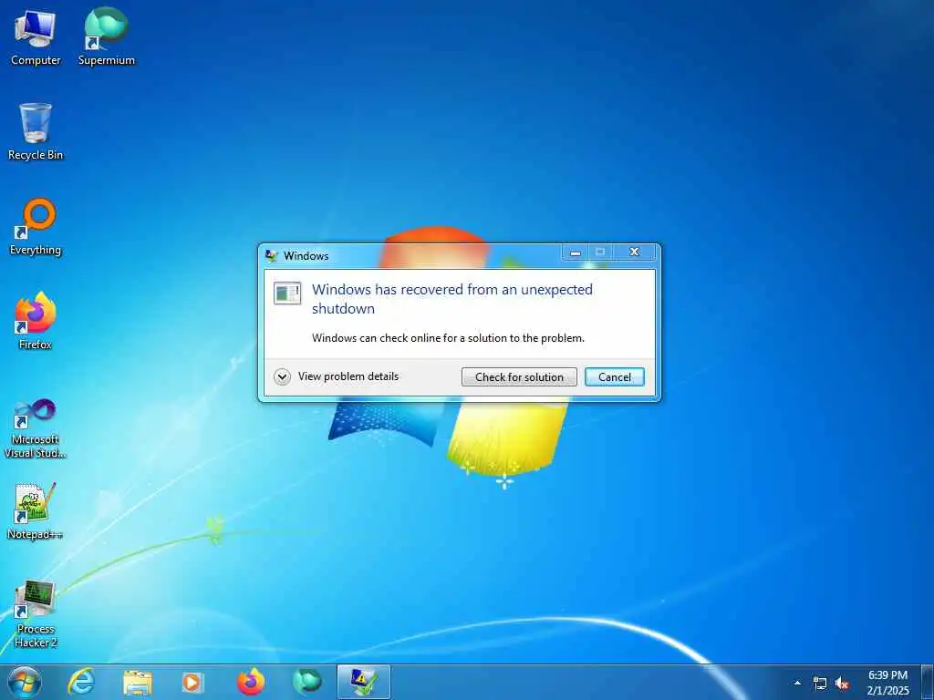Select the Supermium desktop shortcut
Image resolution: width=934 pixels, height=700 pixels.
(106, 36)
